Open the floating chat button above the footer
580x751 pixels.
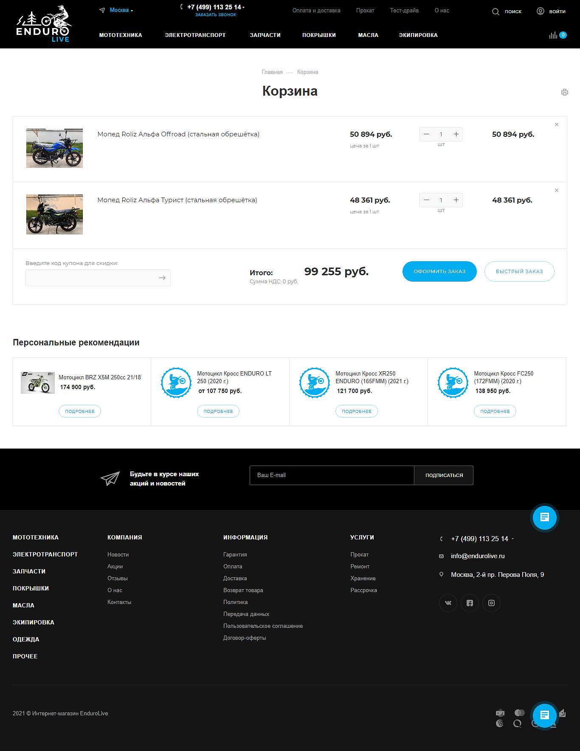(544, 517)
